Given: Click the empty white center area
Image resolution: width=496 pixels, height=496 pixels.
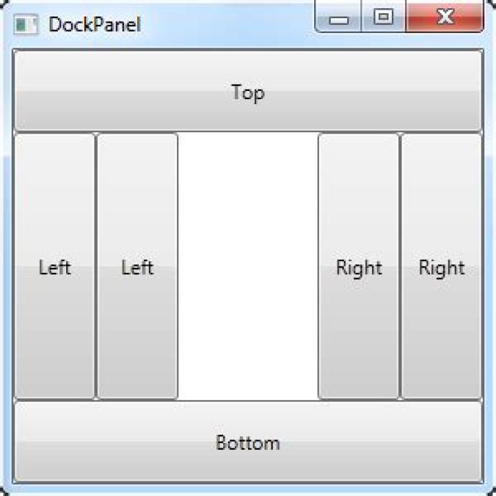Looking at the screenshot, I should (248, 267).
